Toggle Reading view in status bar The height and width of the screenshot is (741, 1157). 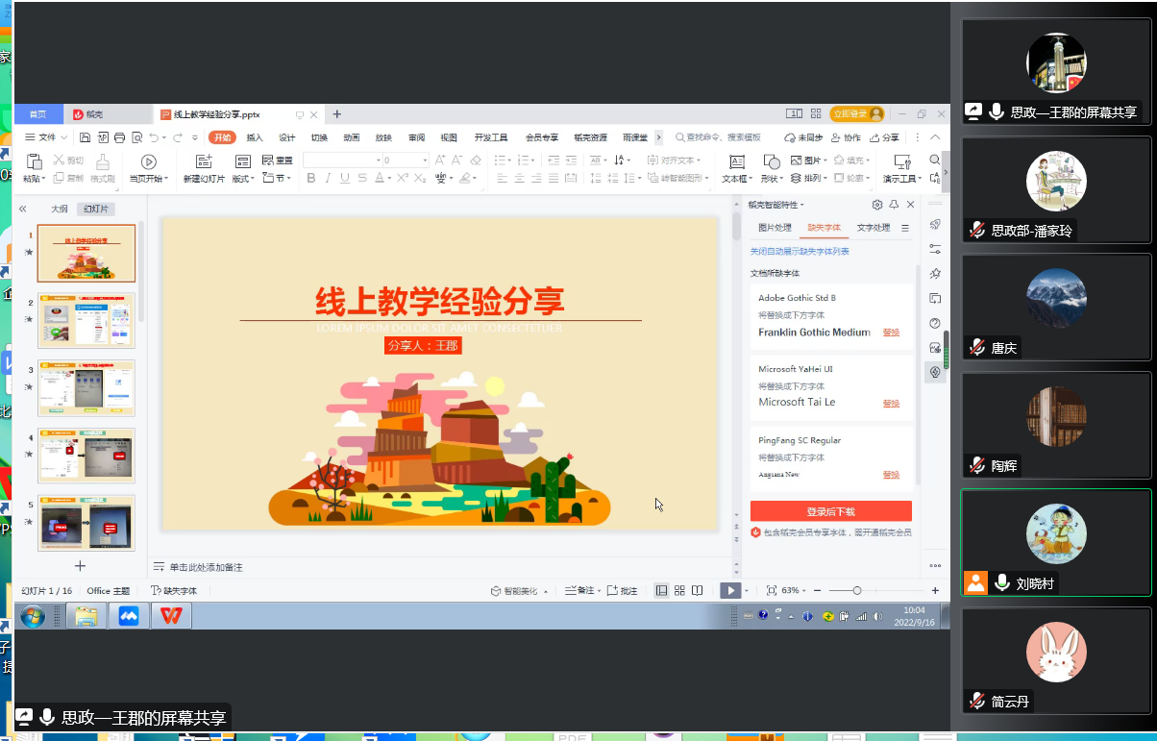click(x=698, y=591)
